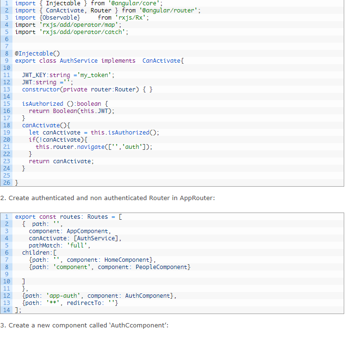
Task: Click the canActivate(){ method declaration
Action: (x=46, y=125)
